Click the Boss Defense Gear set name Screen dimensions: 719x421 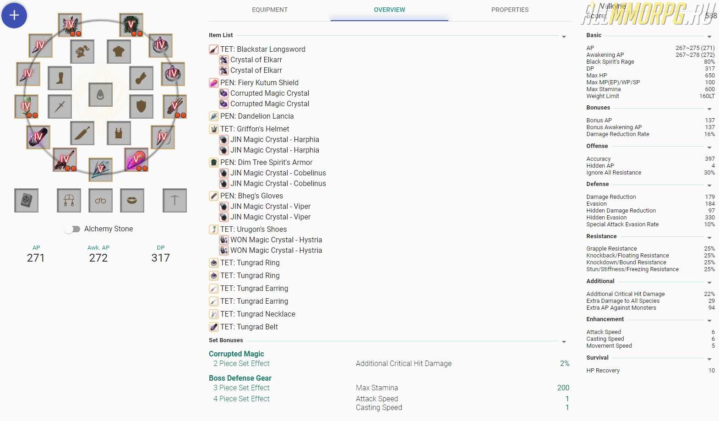tap(240, 378)
